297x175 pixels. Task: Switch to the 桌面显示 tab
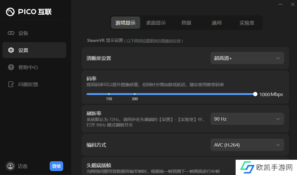pyautogui.click(x=156, y=23)
